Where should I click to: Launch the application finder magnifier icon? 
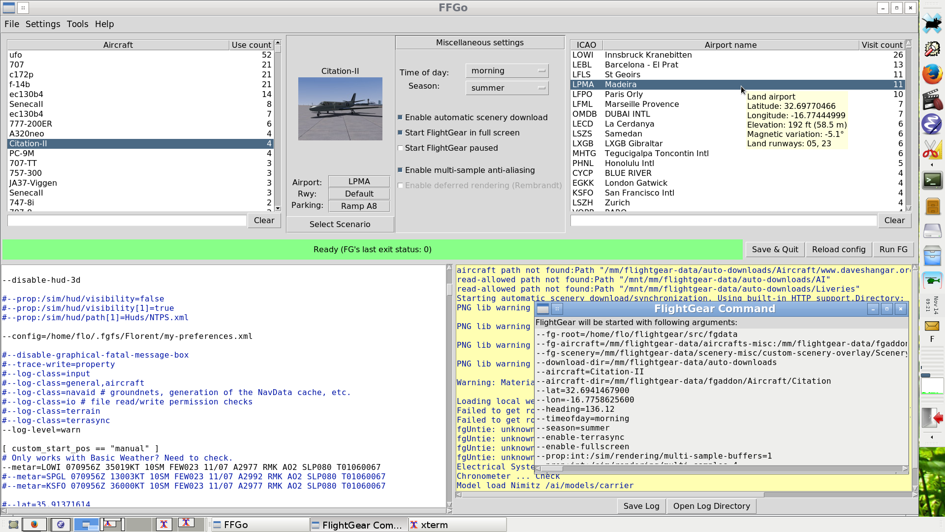pyautogui.click(x=932, y=49)
